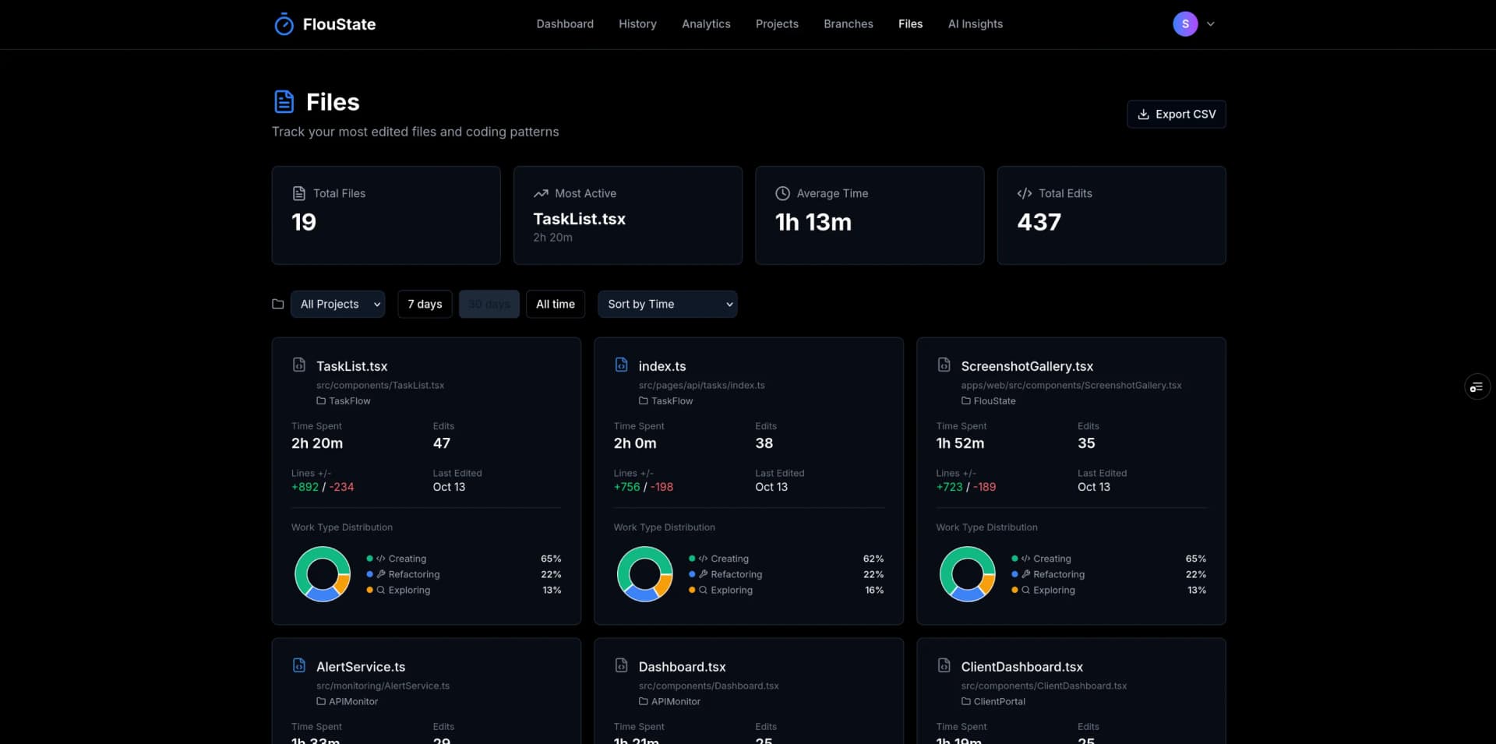Open the floating filter panel on the right edge
1496x744 pixels.
(1477, 386)
